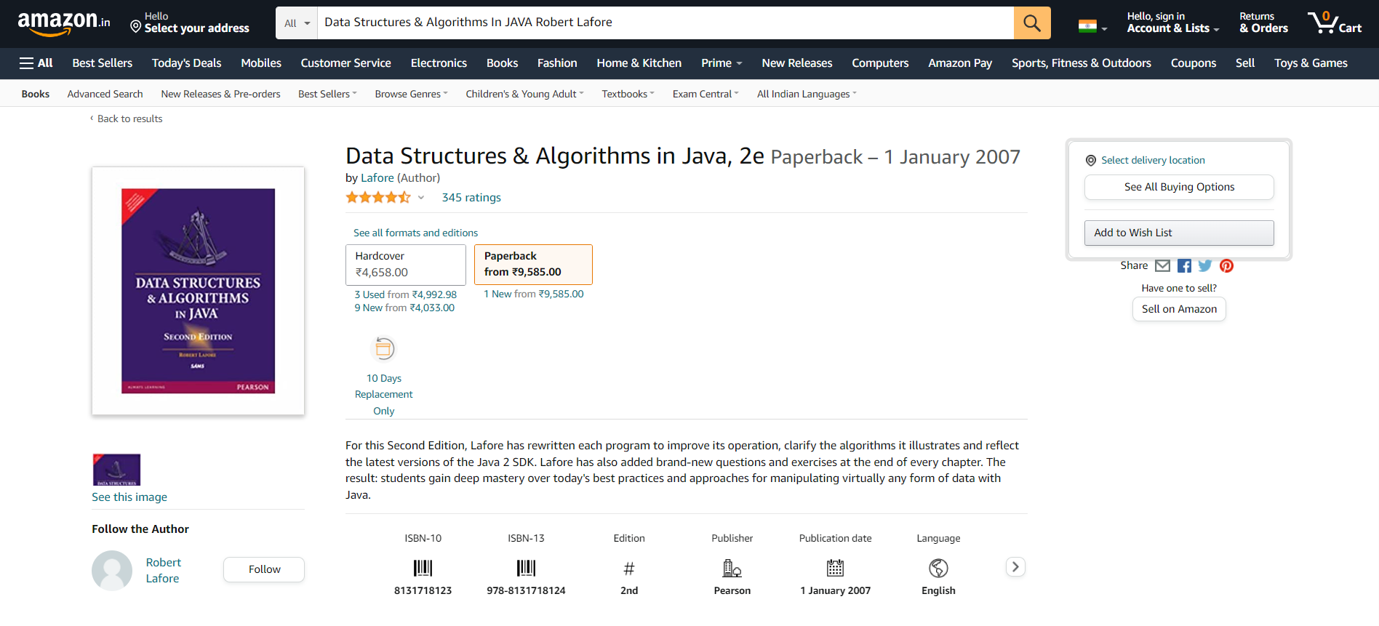This screenshot has height=626, width=1379.
Task: Go to Customer Service
Action: click(346, 63)
